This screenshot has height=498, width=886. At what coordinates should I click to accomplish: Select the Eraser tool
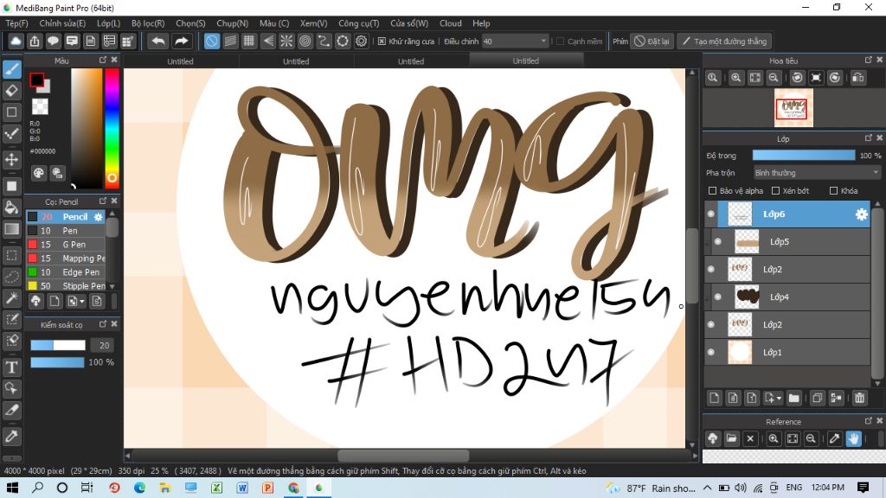coord(12,90)
